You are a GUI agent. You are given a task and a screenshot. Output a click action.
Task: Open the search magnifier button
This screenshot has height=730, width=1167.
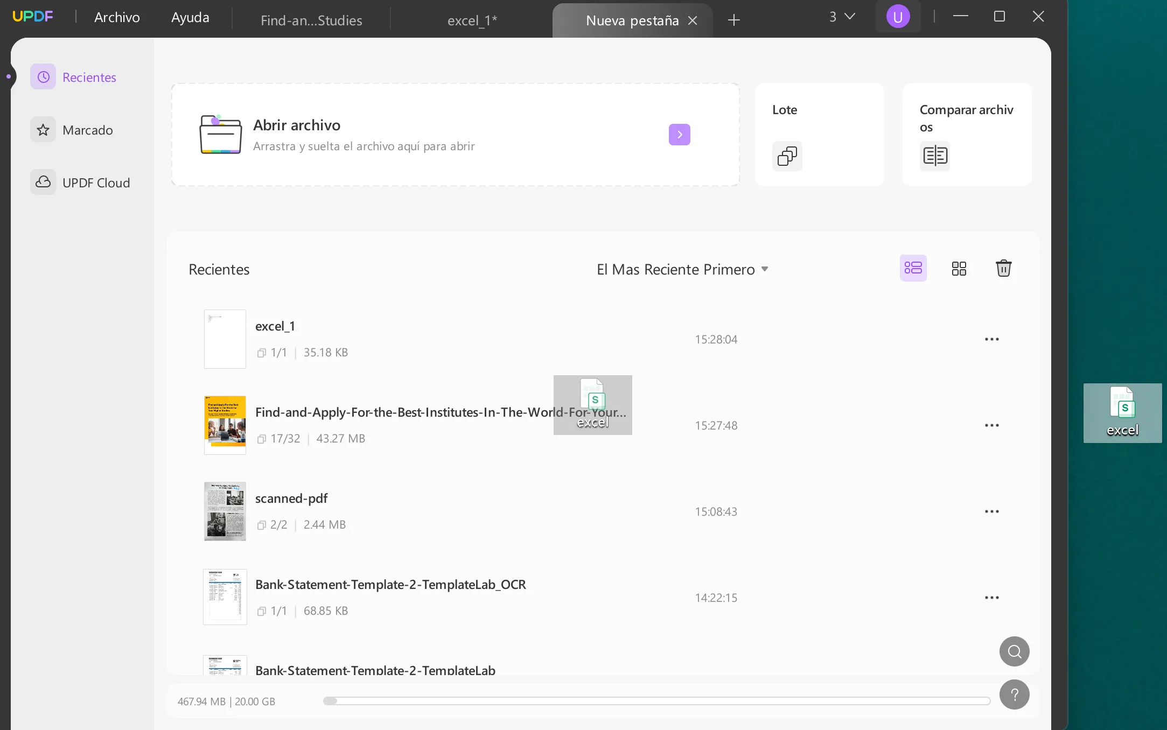click(x=1014, y=651)
